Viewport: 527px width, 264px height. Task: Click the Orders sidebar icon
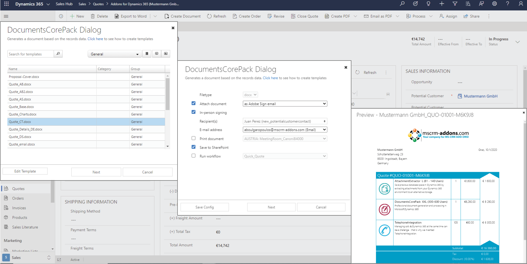[6, 198]
